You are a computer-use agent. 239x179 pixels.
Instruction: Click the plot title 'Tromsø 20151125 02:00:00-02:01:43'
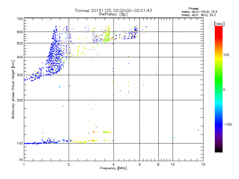(113, 10)
